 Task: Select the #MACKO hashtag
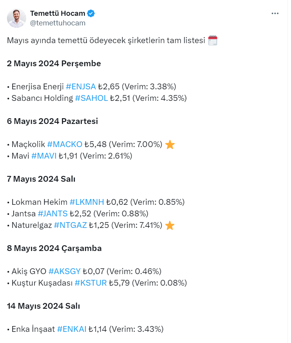pos(65,144)
